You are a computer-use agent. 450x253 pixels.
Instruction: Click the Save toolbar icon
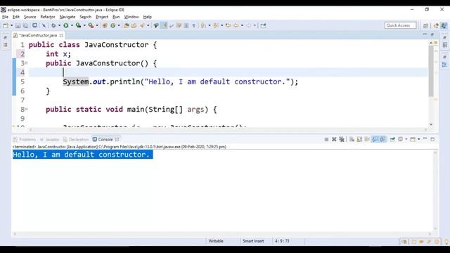(x=18, y=25)
